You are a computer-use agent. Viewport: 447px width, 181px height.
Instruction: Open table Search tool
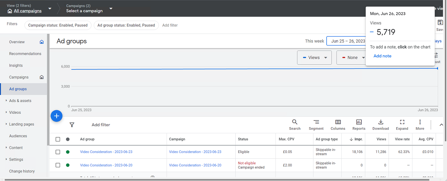pyautogui.click(x=295, y=125)
